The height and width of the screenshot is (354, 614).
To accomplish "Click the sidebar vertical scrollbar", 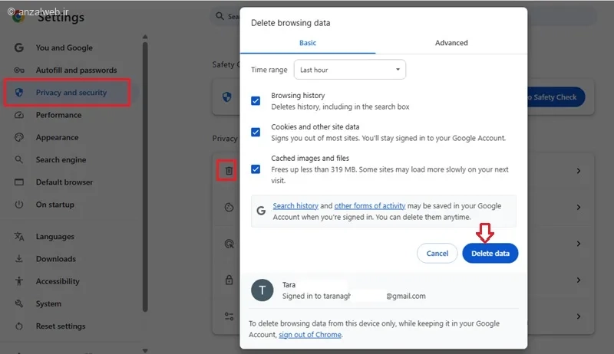I will click(145, 176).
